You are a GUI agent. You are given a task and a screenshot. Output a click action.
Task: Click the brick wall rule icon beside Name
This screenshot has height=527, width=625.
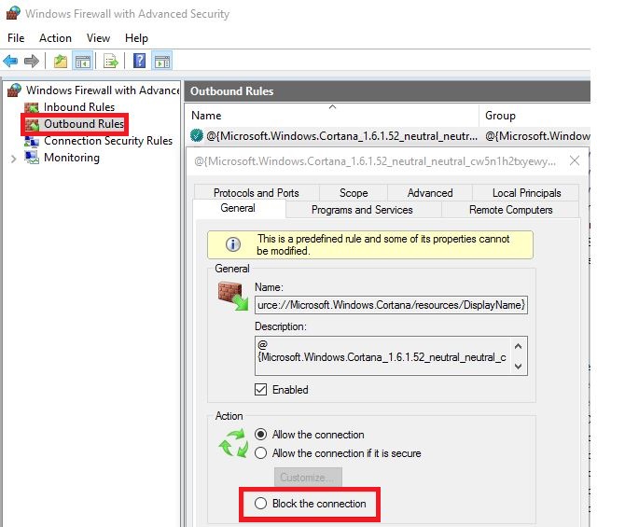pyautogui.click(x=233, y=296)
